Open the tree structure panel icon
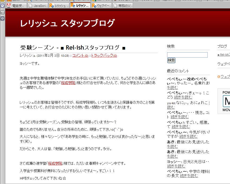Viewport: 230px width, 184px height. point(2,12)
